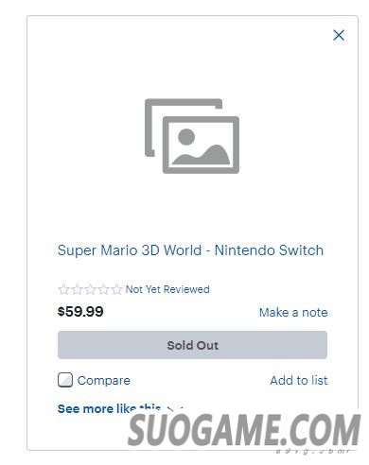Click the Add to list link

point(299,380)
